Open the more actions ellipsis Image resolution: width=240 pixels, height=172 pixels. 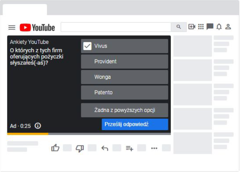(154, 148)
